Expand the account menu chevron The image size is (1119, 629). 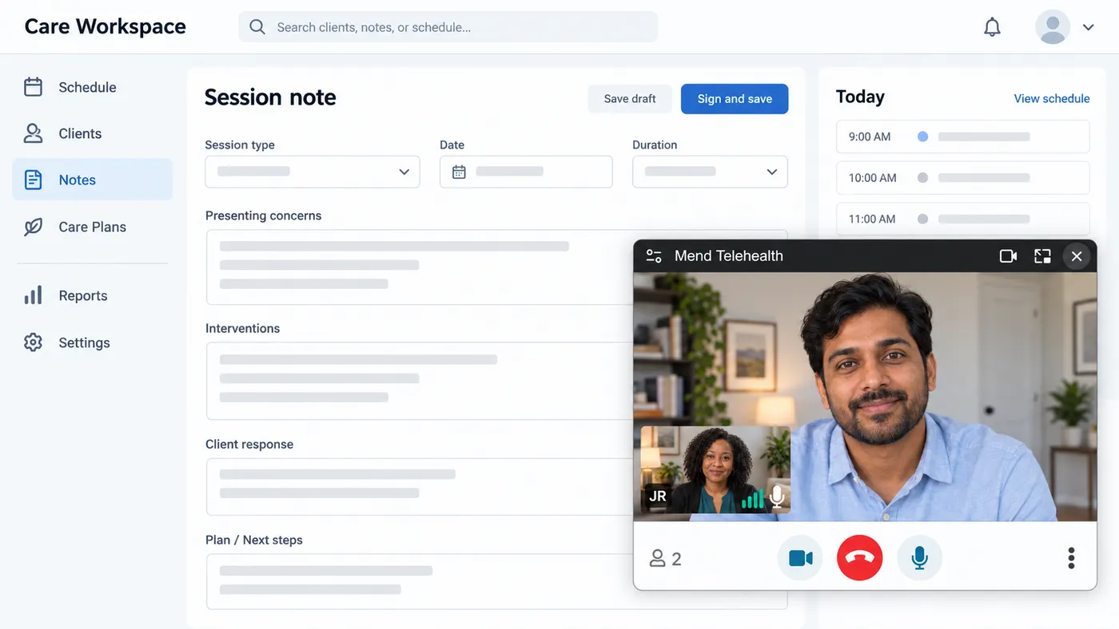tap(1088, 27)
